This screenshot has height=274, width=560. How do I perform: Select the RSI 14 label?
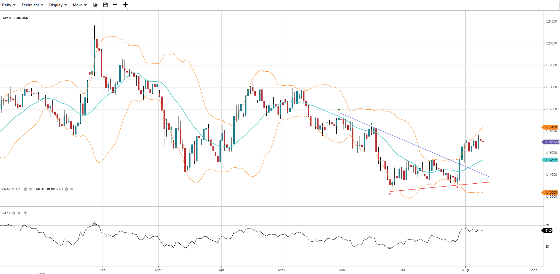click(6, 213)
